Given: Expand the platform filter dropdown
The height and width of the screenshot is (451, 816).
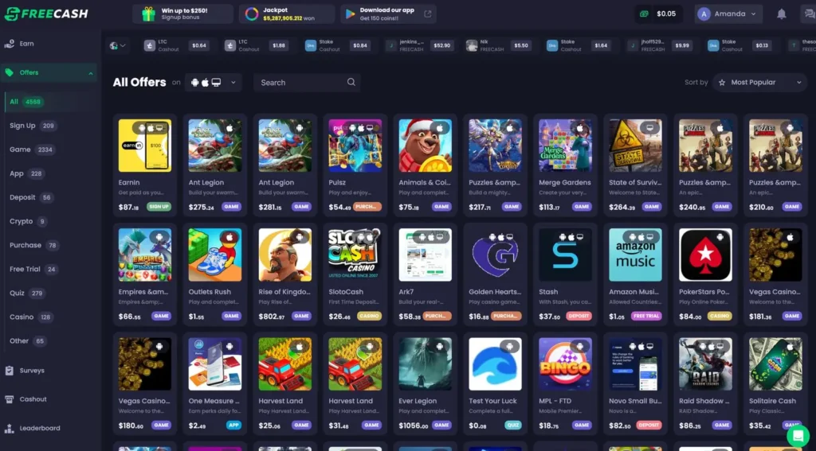Looking at the screenshot, I should pyautogui.click(x=214, y=82).
